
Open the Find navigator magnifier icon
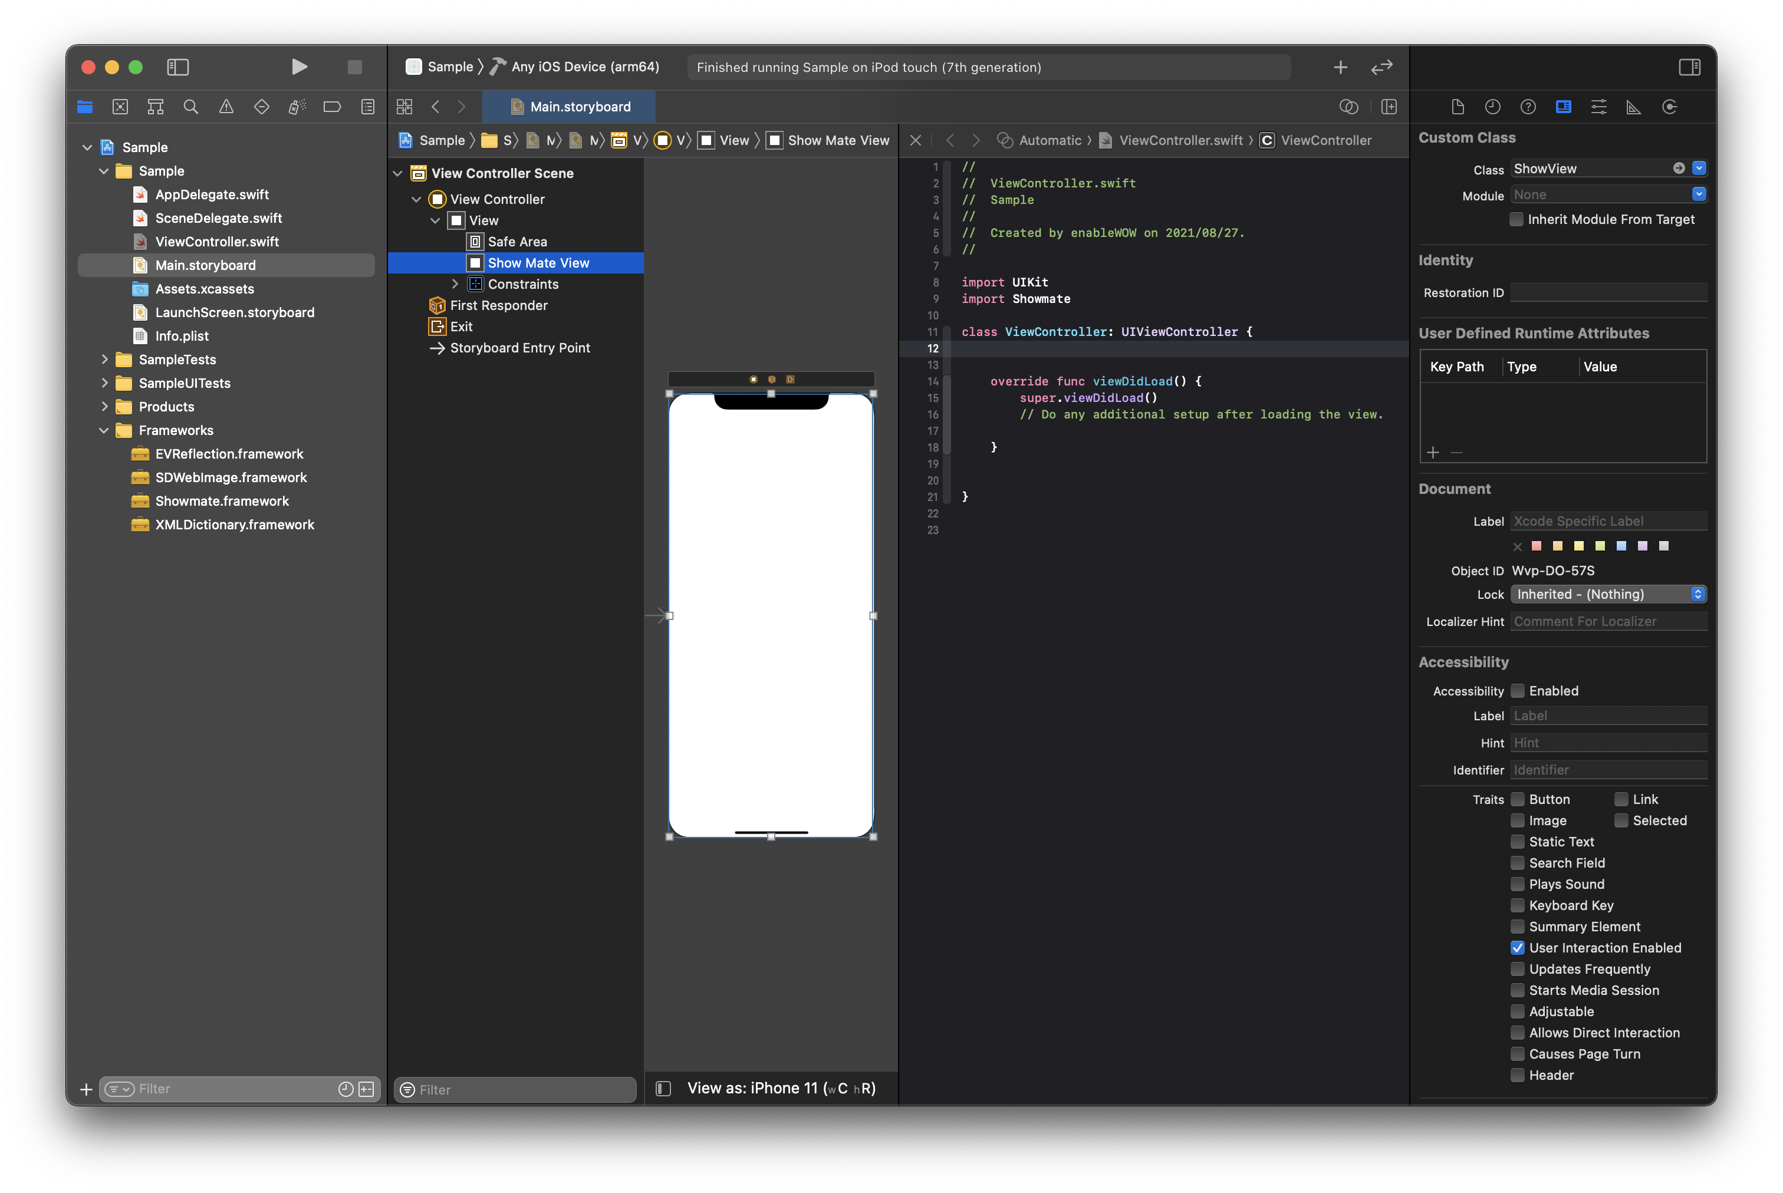click(x=191, y=107)
